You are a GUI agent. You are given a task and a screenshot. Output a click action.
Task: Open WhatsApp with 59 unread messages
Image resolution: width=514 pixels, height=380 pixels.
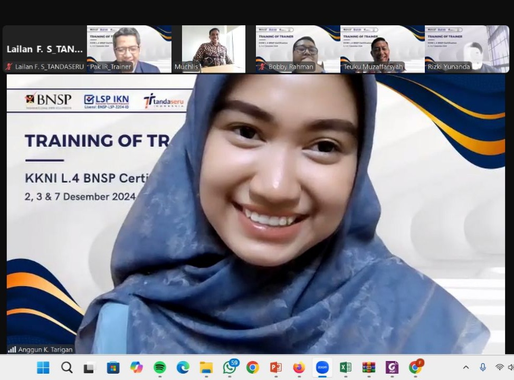(230, 367)
